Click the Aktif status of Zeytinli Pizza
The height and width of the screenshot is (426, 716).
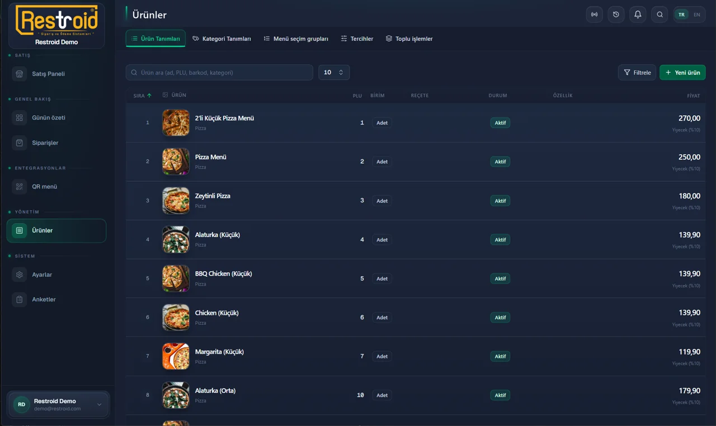(500, 201)
